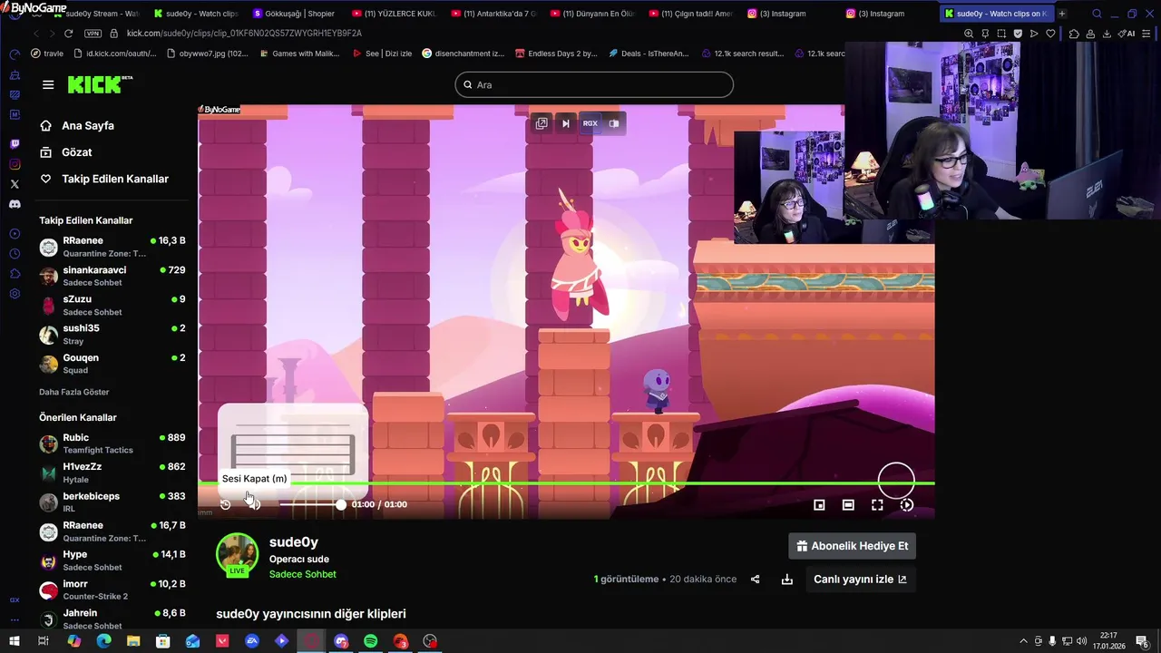Open sZuzu followed channel

point(112,305)
